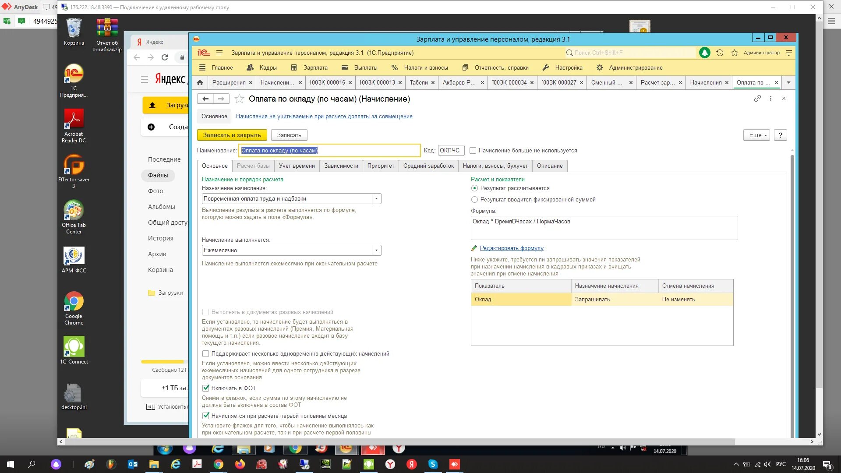Click the form's vertical scrollbar
The height and width of the screenshot is (473, 841).
coord(792,293)
